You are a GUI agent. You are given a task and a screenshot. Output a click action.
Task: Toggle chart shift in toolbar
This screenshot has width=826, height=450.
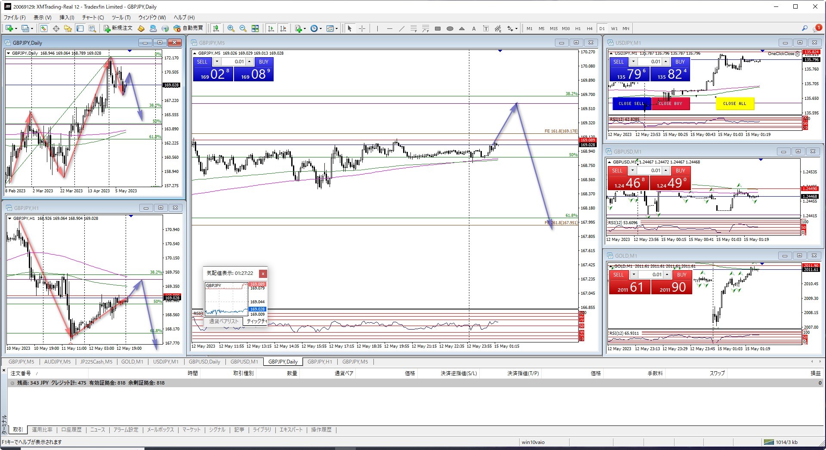[283, 28]
